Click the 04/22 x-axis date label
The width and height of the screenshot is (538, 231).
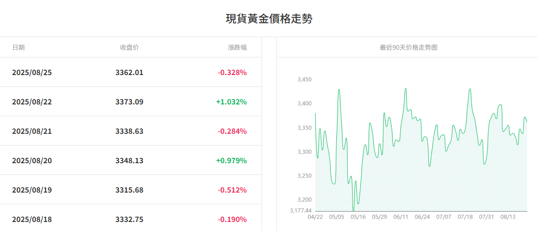pos(315,217)
